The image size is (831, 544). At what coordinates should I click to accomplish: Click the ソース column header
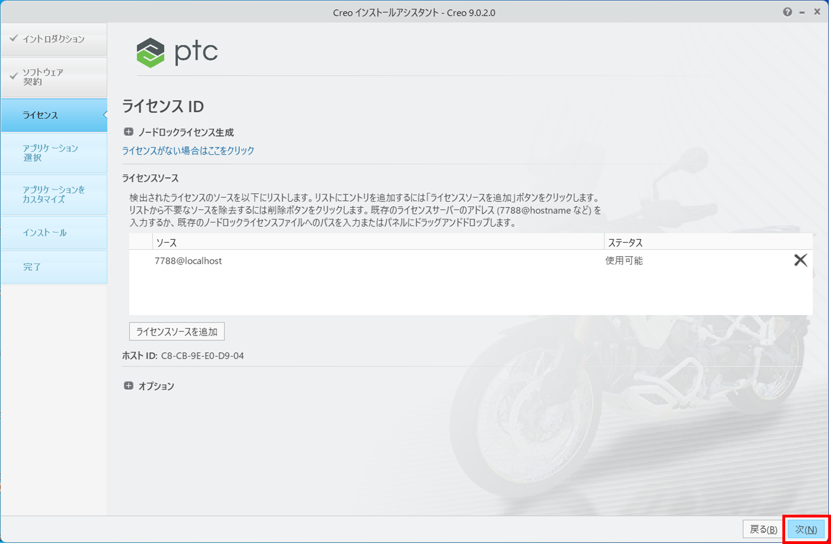[x=166, y=243]
